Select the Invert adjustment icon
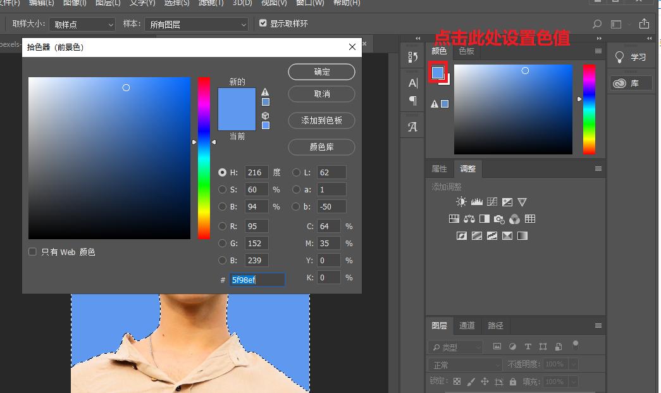Image resolution: width=661 pixels, height=393 pixels. tap(462, 235)
